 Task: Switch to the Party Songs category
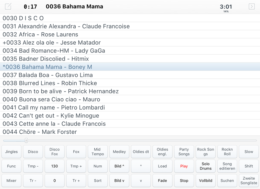tap(184, 152)
